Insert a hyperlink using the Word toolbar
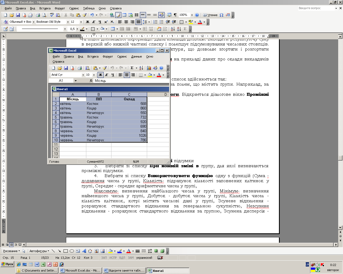This screenshot has height=274, width=343. 112,15
